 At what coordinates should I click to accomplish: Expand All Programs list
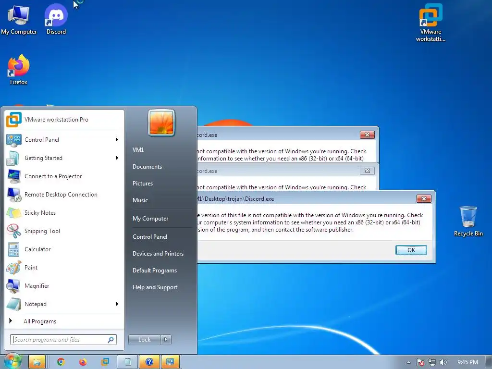[64, 321]
